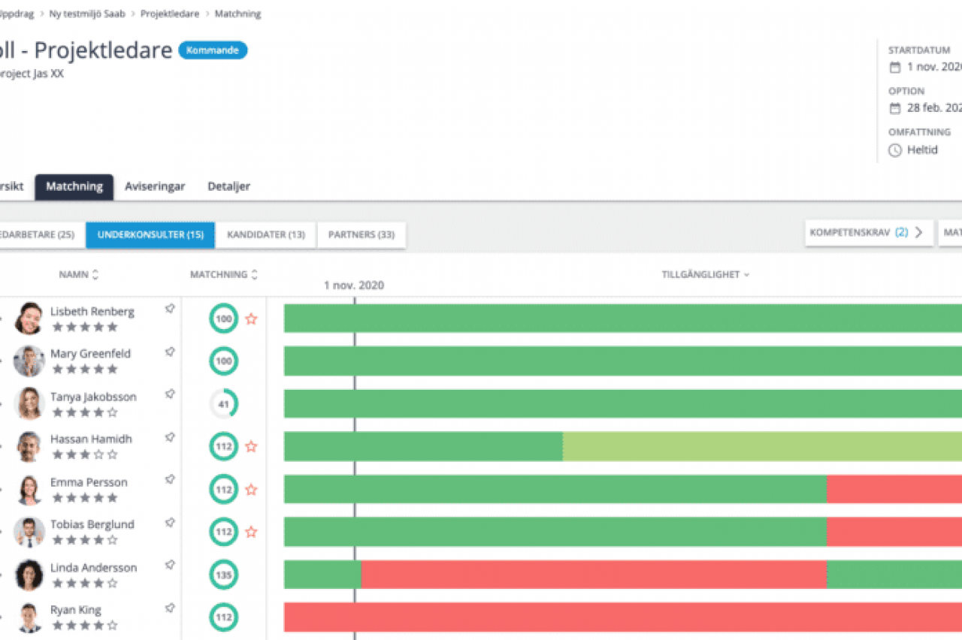Pin Ryan King to the list
Screen dimensions: 962x640
[x=170, y=608]
